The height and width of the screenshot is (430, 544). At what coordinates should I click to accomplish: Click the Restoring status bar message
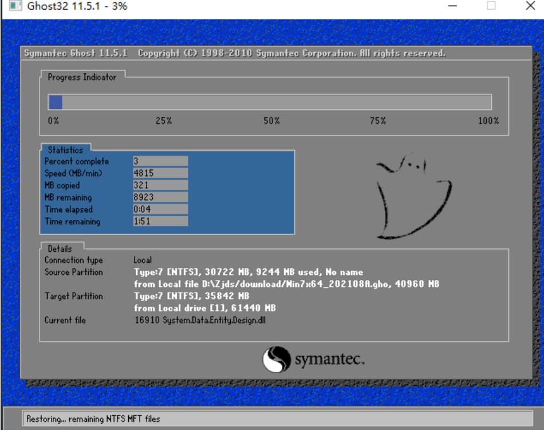point(93,419)
